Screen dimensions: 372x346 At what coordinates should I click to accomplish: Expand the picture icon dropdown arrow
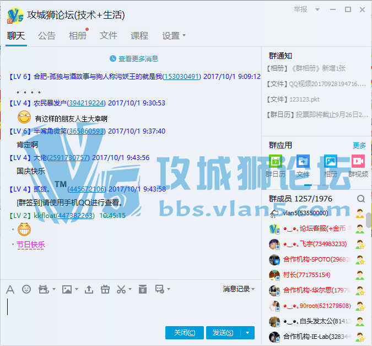pyautogui.click(x=77, y=289)
